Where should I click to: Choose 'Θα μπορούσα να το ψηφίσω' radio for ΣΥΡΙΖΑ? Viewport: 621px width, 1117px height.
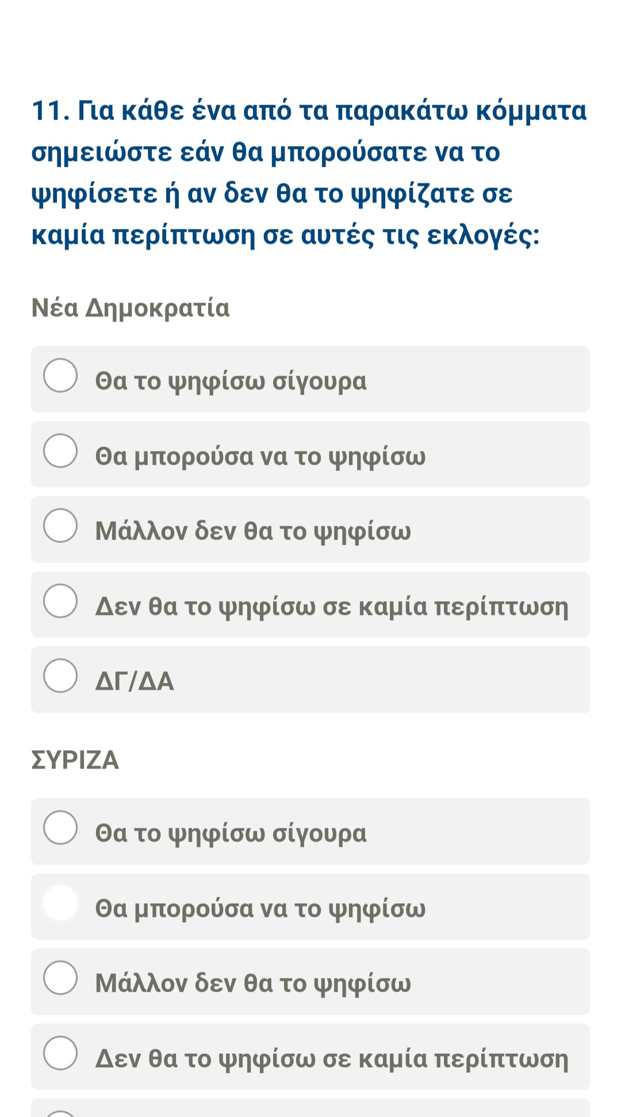(60, 903)
